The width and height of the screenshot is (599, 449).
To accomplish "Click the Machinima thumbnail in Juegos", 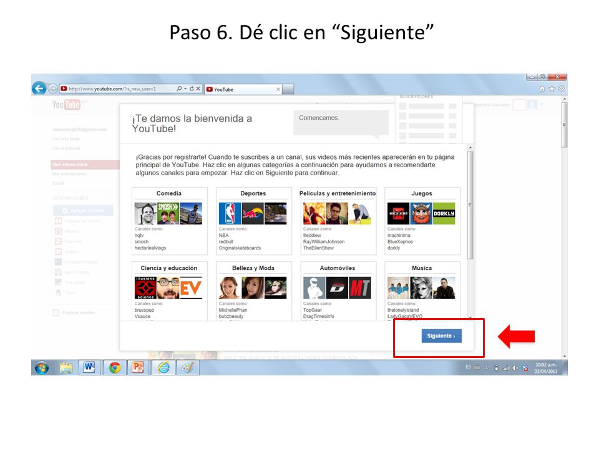I will click(x=399, y=213).
